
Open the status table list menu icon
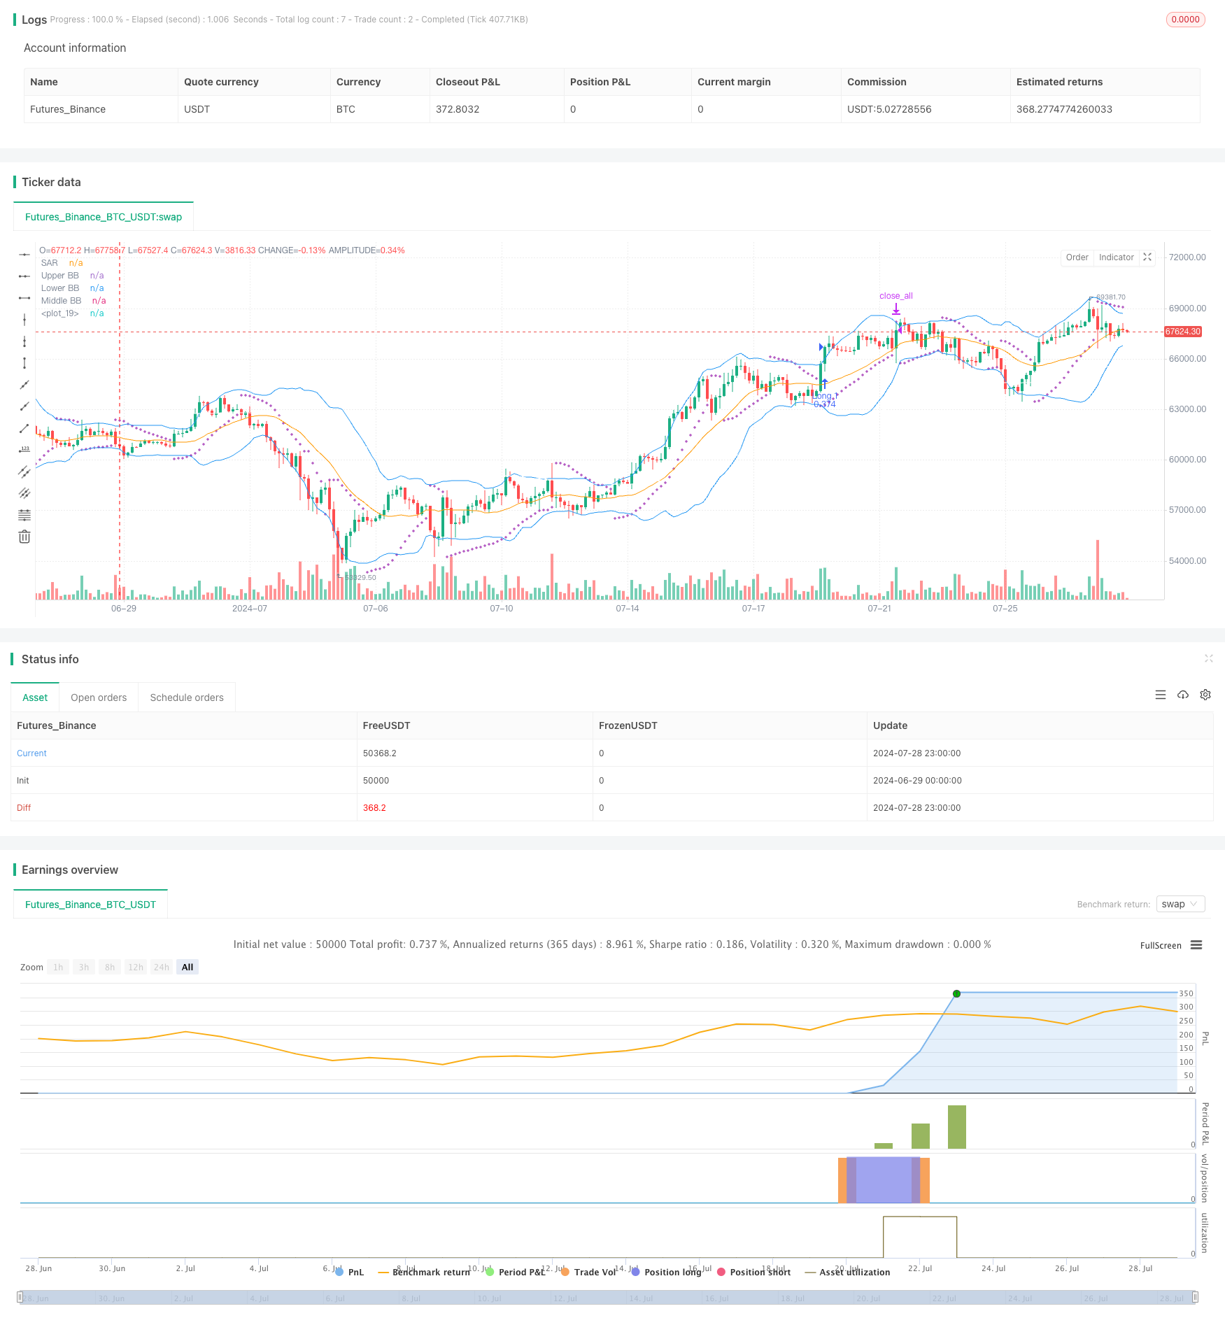pos(1161,695)
